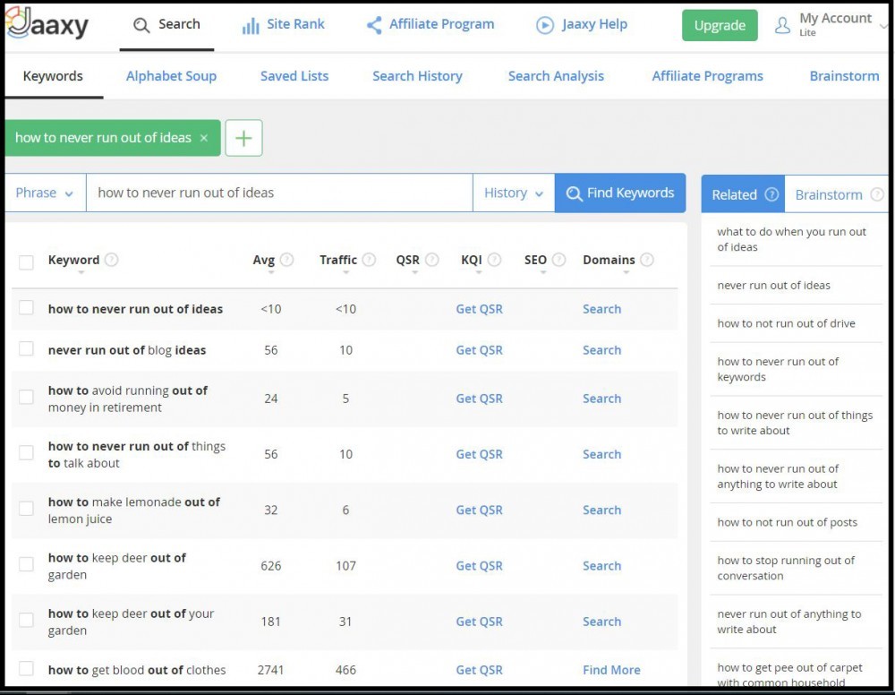Sort by KQI column arrow
The height and width of the screenshot is (695, 895).
(x=479, y=272)
